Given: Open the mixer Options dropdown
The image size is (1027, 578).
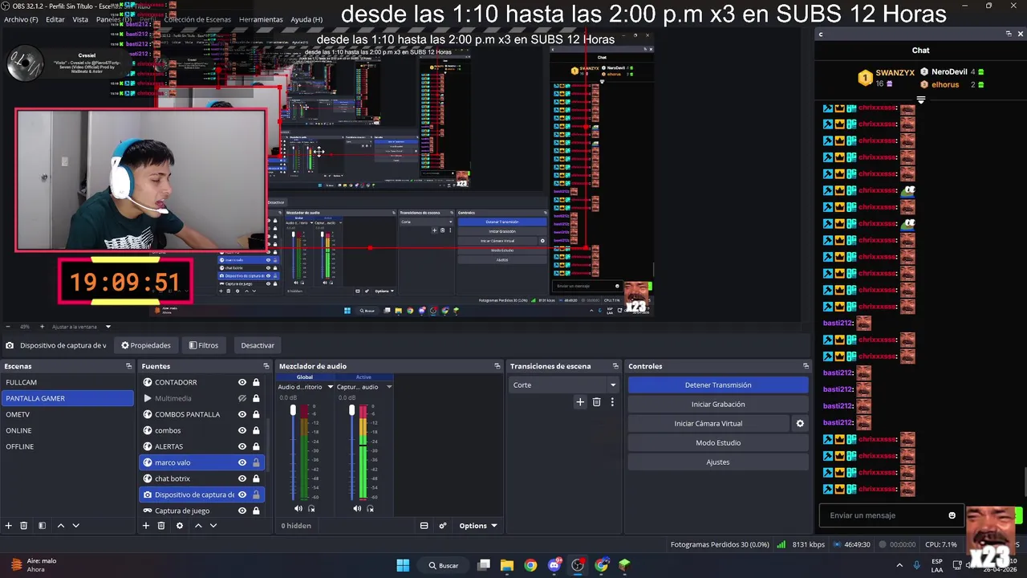Looking at the screenshot, I should coord(478,526).
